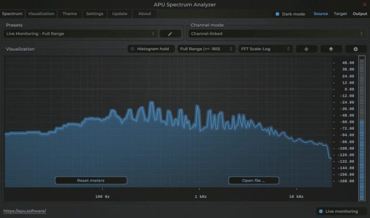Viewport: 370px width, 218px height.
Task: Show the About tab
Action: pos(145,14)
